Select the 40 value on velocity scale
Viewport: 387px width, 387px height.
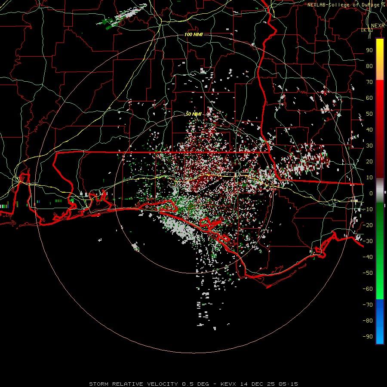pos(369,129)
